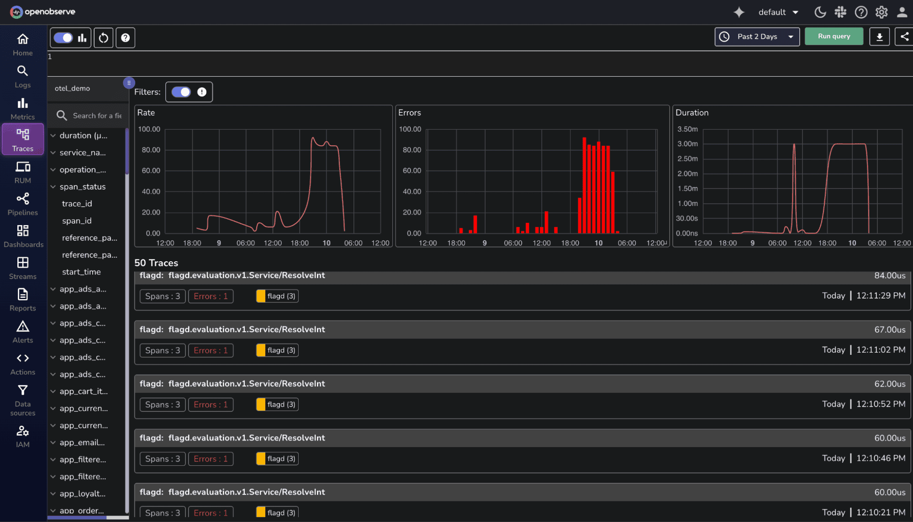Screen dimensions: 913x522
Task: Click the Run query button
Action: click(x=834, y=37)
